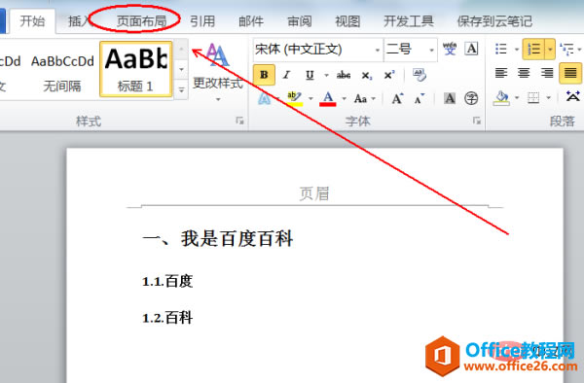
Task: Click the Asian Layout icon in Paragraph group
Action: tap(573, 96)
